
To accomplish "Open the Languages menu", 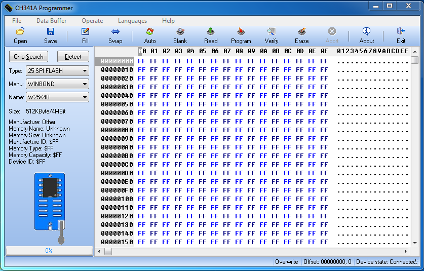I will pos(133,21).
